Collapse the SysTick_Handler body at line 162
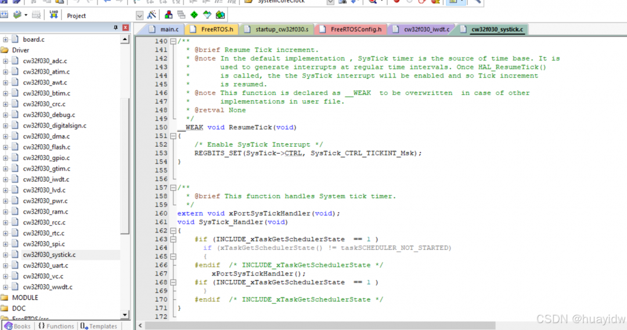 (x=173, y=230)
